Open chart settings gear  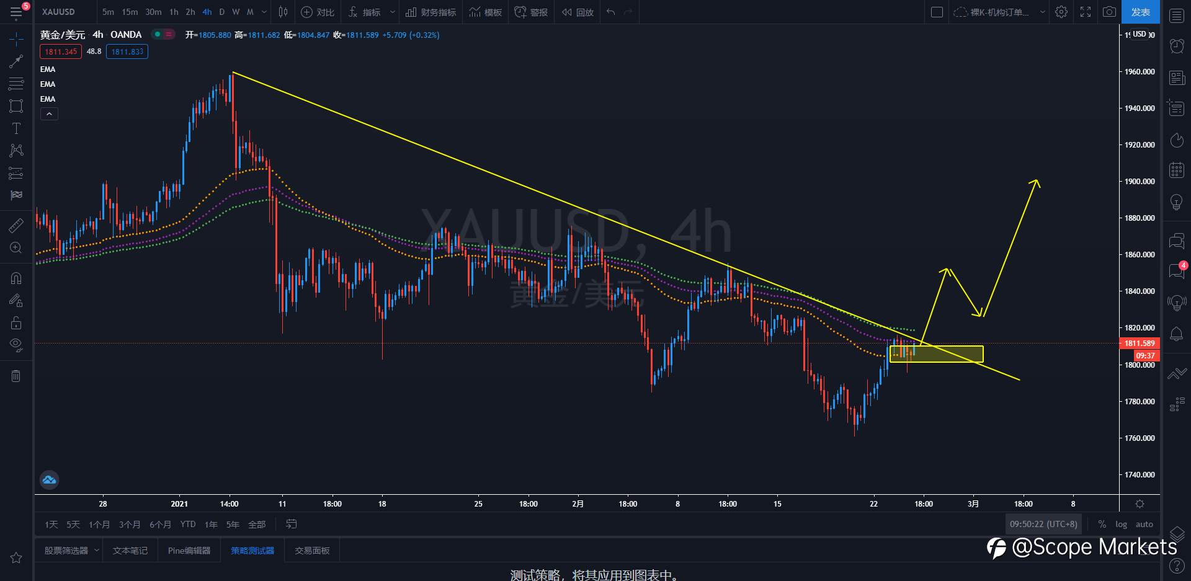coord(1061,12)
